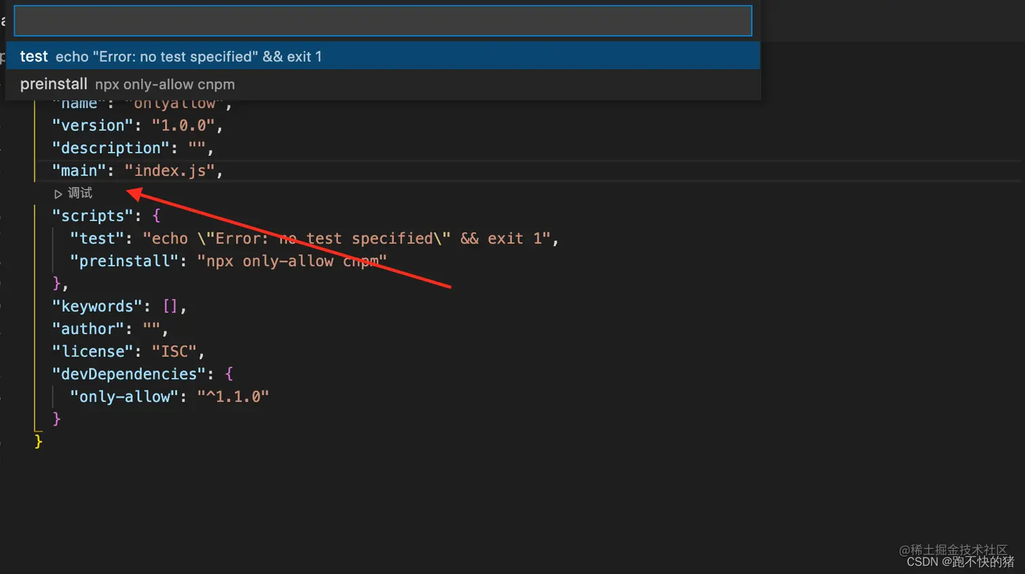
Task: Click the "devDependencies" key
Action: [129, 374]
